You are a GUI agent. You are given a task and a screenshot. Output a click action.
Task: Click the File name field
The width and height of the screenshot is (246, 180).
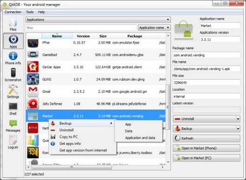(x=206, y=69)
